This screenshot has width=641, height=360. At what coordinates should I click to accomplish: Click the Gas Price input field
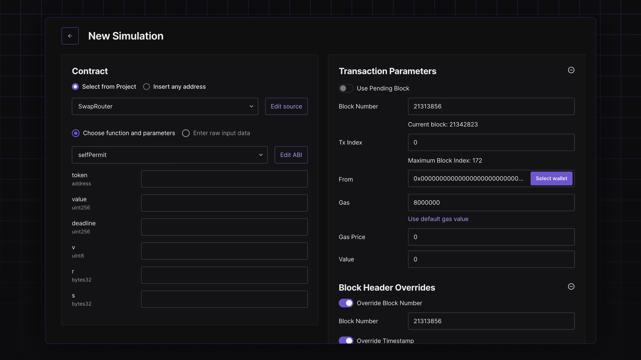click(491, 237)
